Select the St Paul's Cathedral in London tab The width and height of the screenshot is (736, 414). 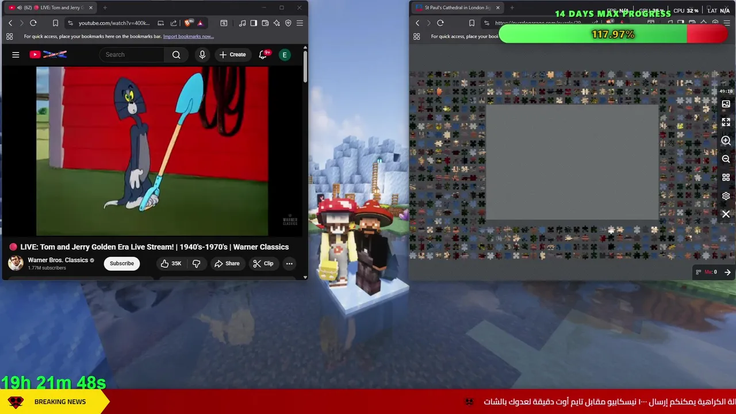point(457,7)
